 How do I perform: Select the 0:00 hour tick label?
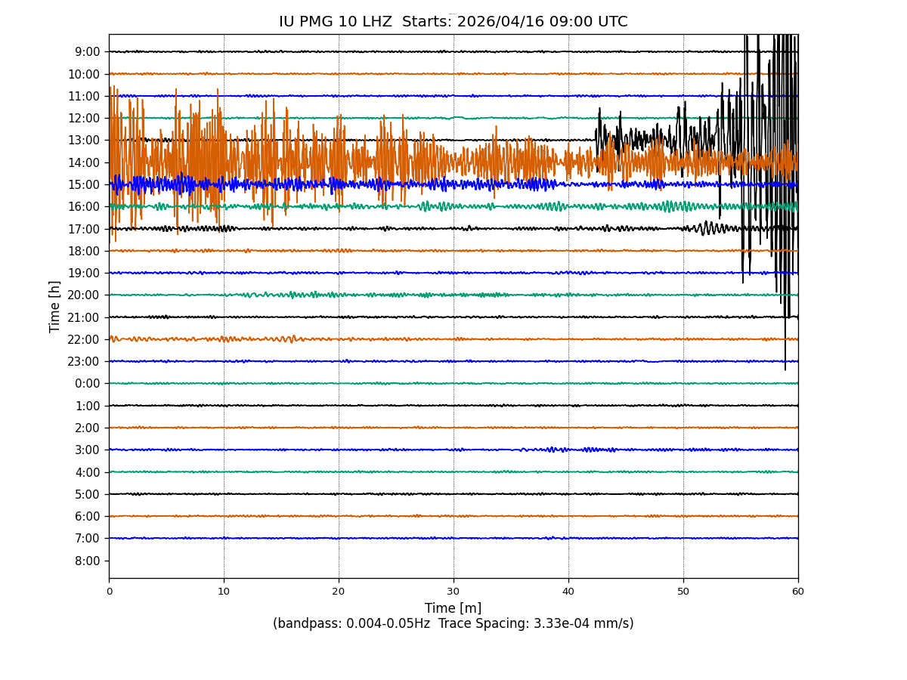(x=87, y=384)
